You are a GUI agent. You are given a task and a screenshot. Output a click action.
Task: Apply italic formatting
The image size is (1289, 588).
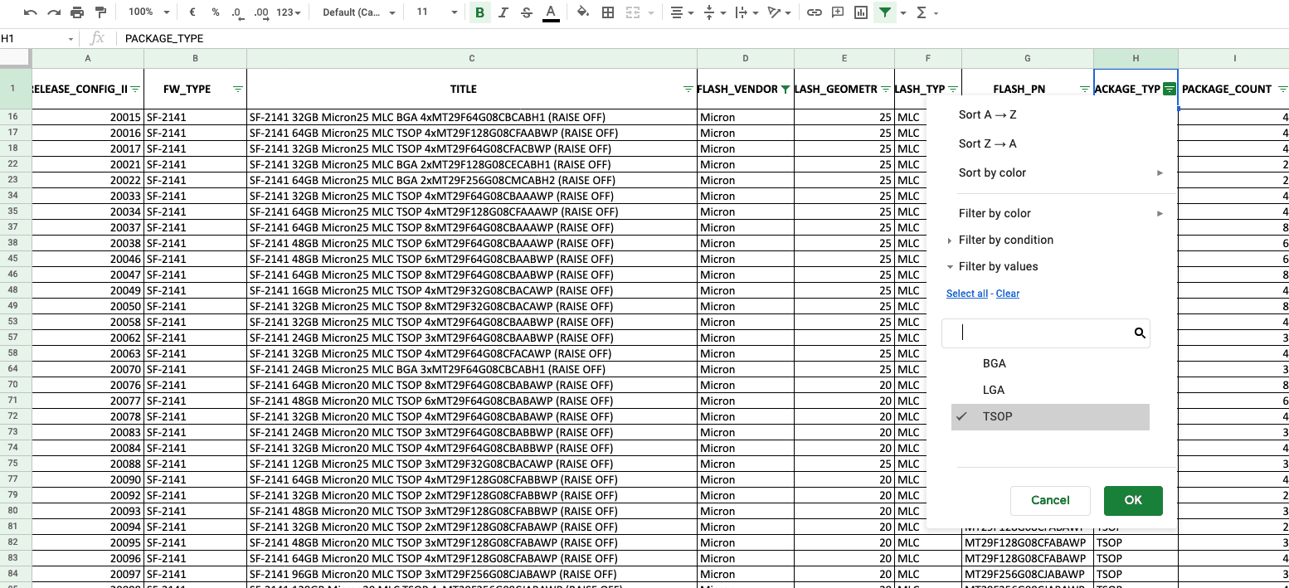pyautogui.click(x=503, y=12)
